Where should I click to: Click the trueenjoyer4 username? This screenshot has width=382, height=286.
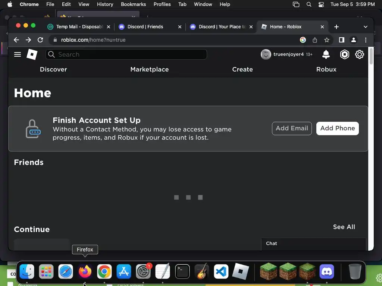click(288, 54)
